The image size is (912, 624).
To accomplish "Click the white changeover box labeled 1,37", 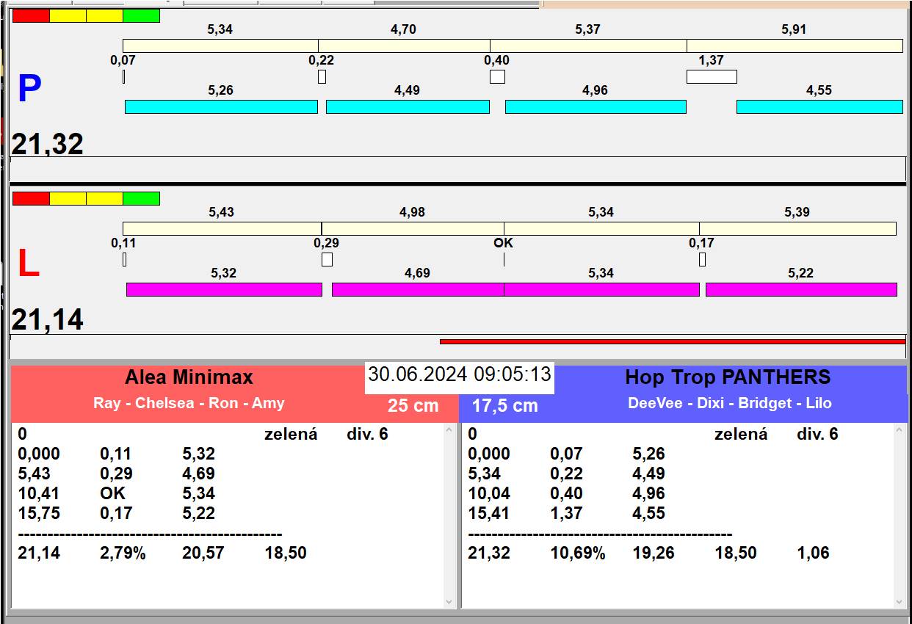I will pos(712,76).
